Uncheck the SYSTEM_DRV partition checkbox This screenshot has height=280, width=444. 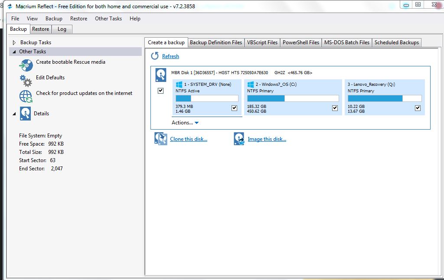tap(234, 108)
